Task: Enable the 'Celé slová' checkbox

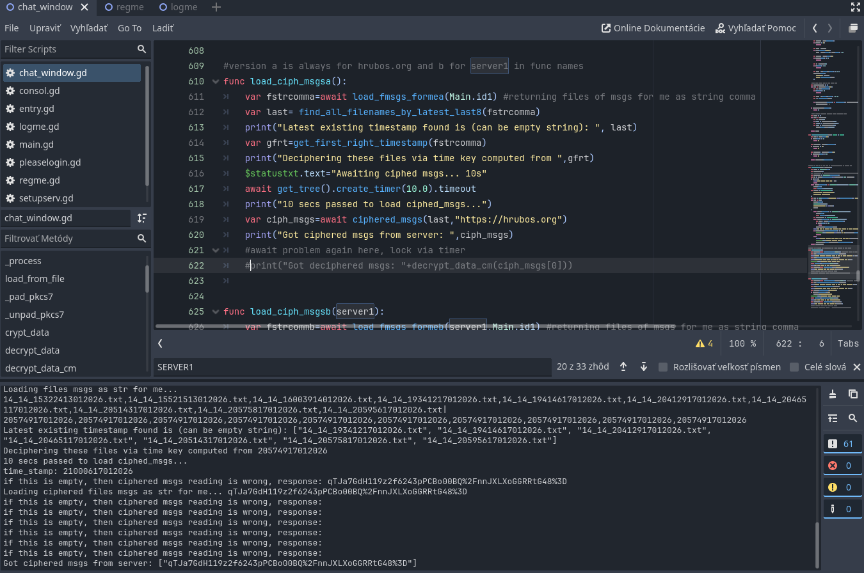Action: point(794,367)
